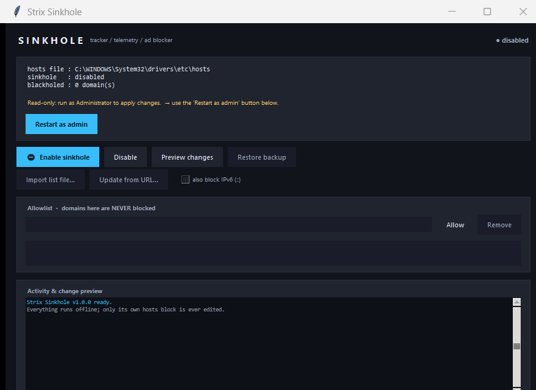Click the 'sinkhole : disabled' status line
The image size is (536, 390).
coord(66,77)
